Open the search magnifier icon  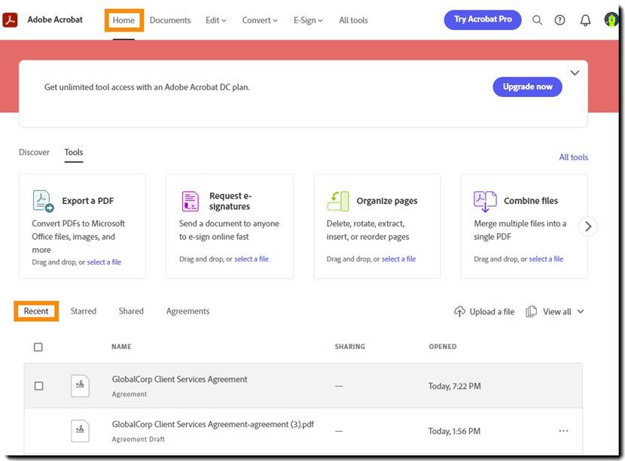tap(538, 20)
